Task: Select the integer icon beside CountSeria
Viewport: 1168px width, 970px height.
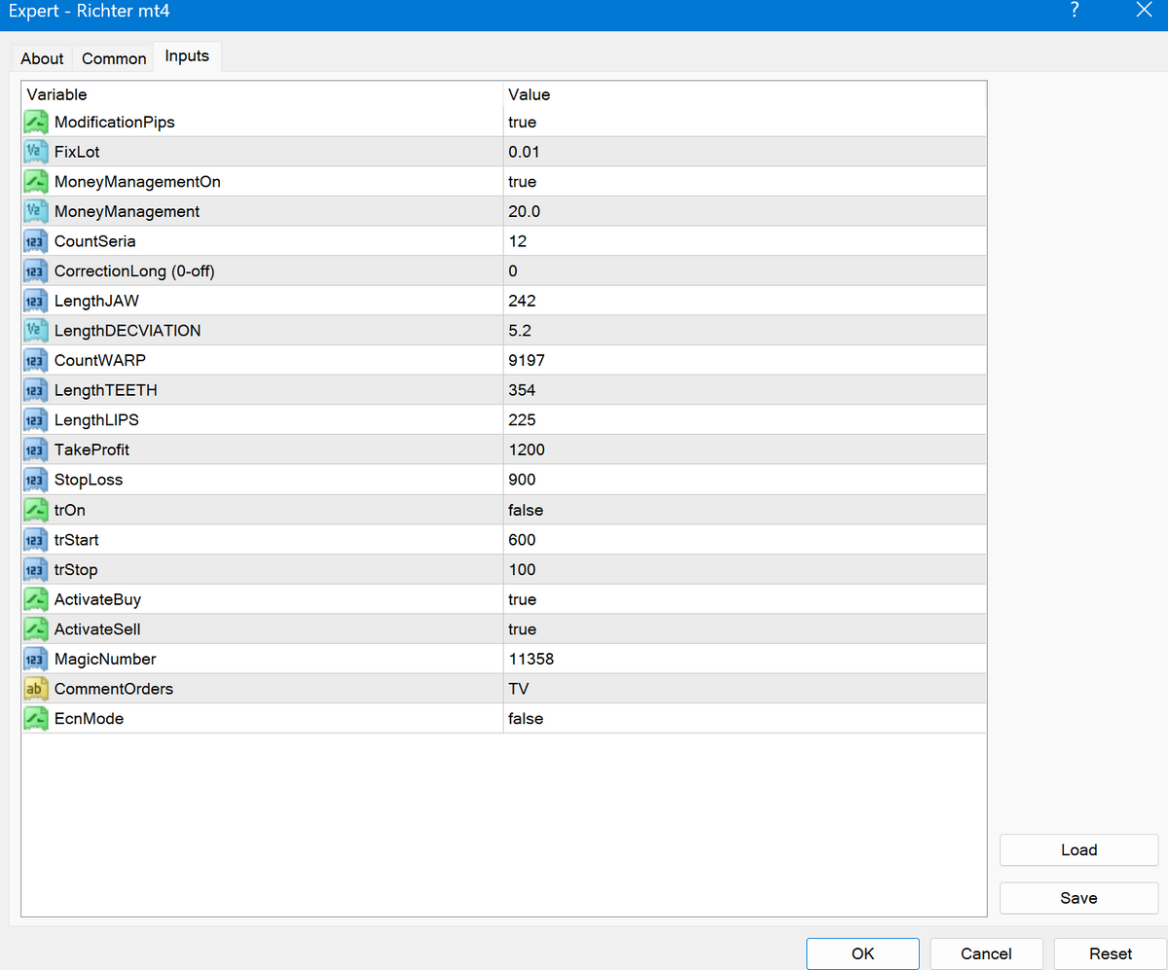Action: click(36, 241)
